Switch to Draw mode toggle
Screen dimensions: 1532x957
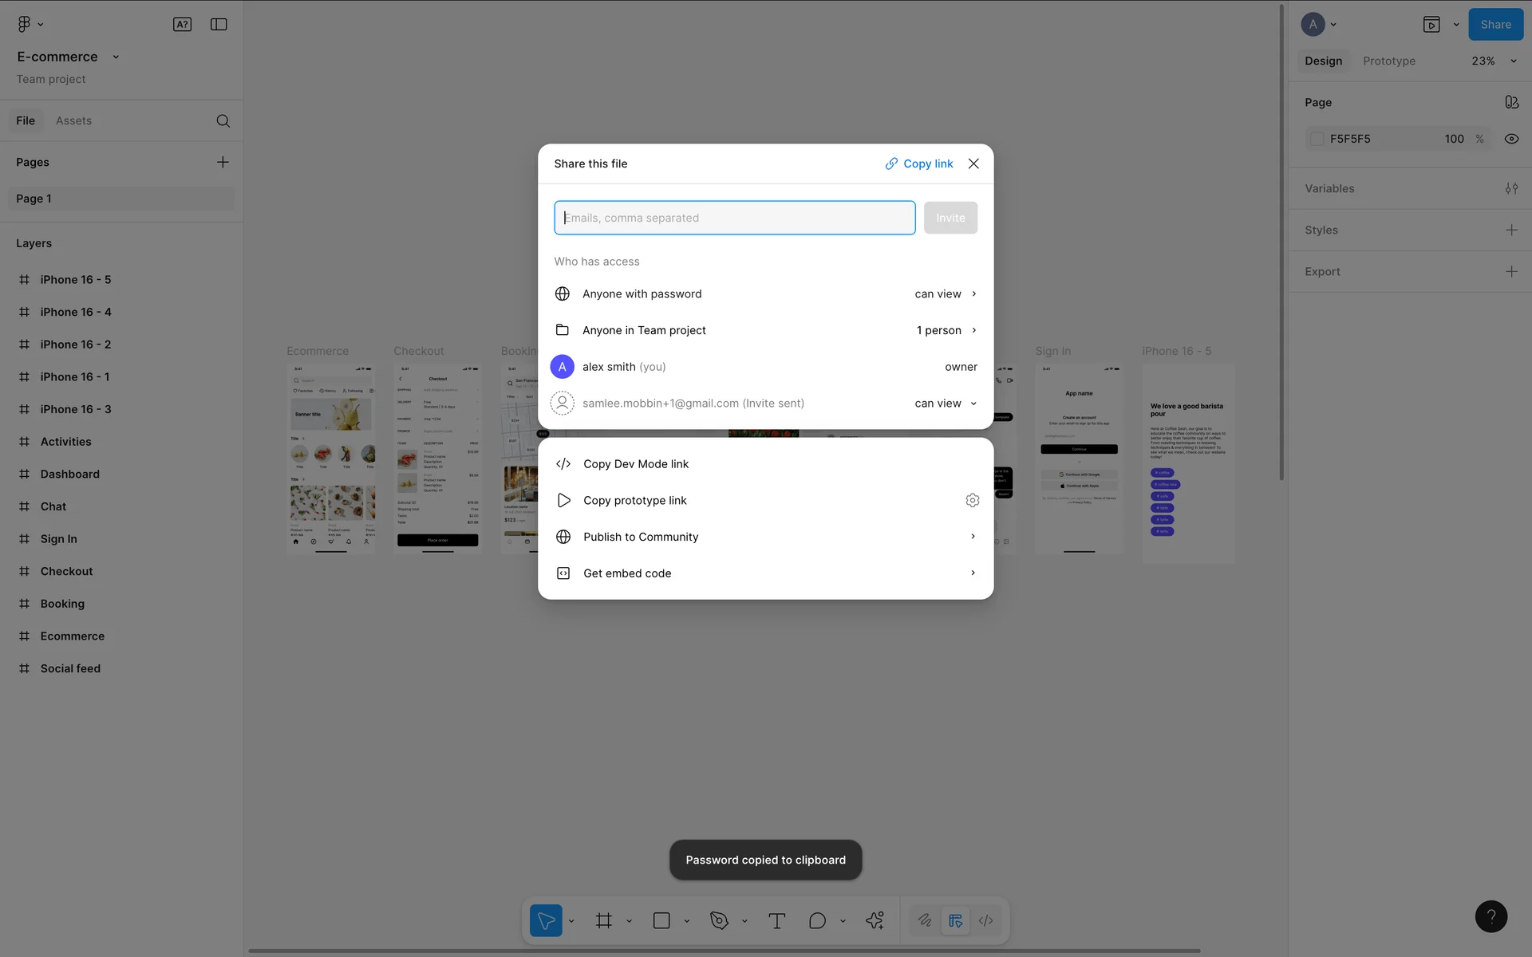click(925, 921)
